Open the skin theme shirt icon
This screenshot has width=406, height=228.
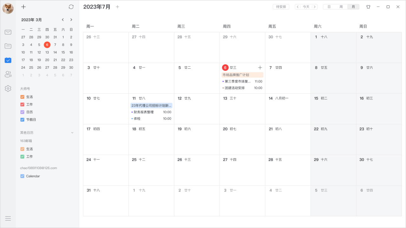pyautogui.click(x=368, y=7)
